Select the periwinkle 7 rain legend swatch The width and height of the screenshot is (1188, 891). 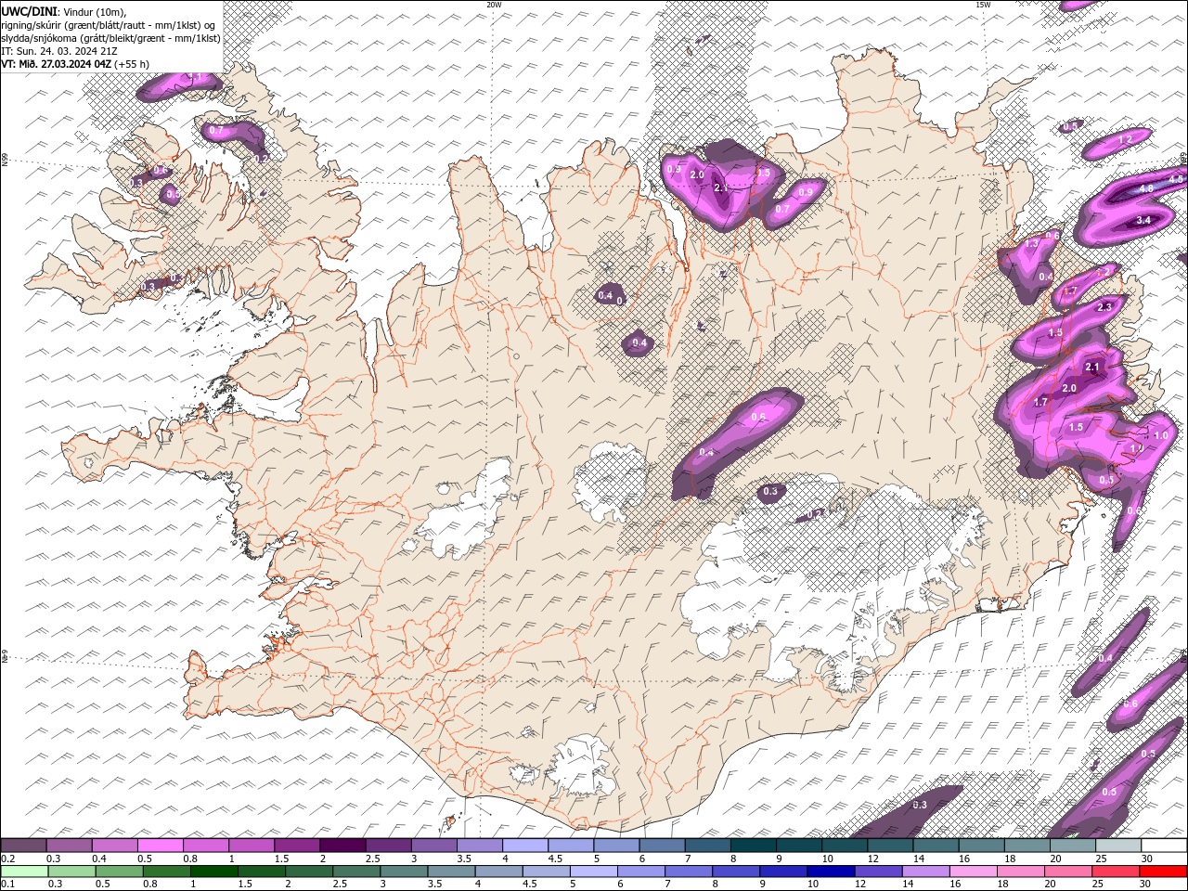(x=689, y=871)
